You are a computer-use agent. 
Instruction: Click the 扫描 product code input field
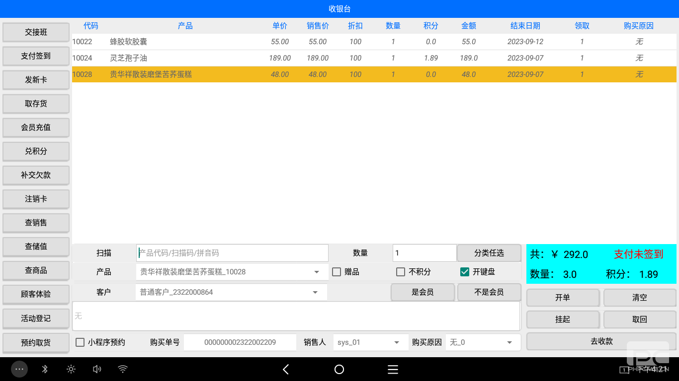click(x=232, y=253)
